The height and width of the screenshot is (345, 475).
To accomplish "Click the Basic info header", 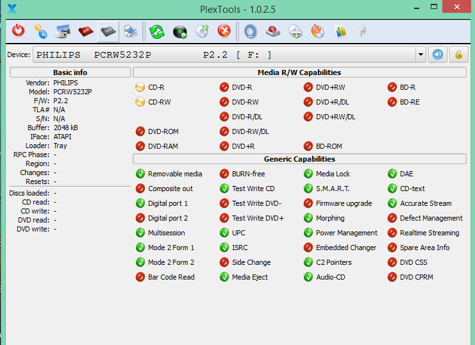I will coord(70,72).
